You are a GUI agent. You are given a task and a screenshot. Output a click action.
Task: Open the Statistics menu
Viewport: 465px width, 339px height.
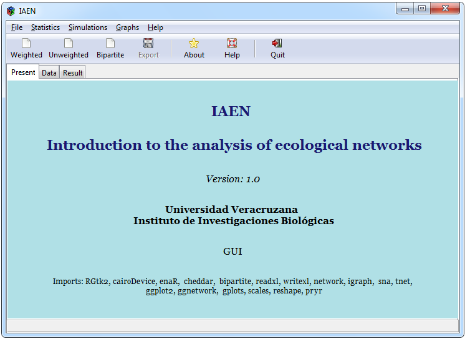[46, 27]
